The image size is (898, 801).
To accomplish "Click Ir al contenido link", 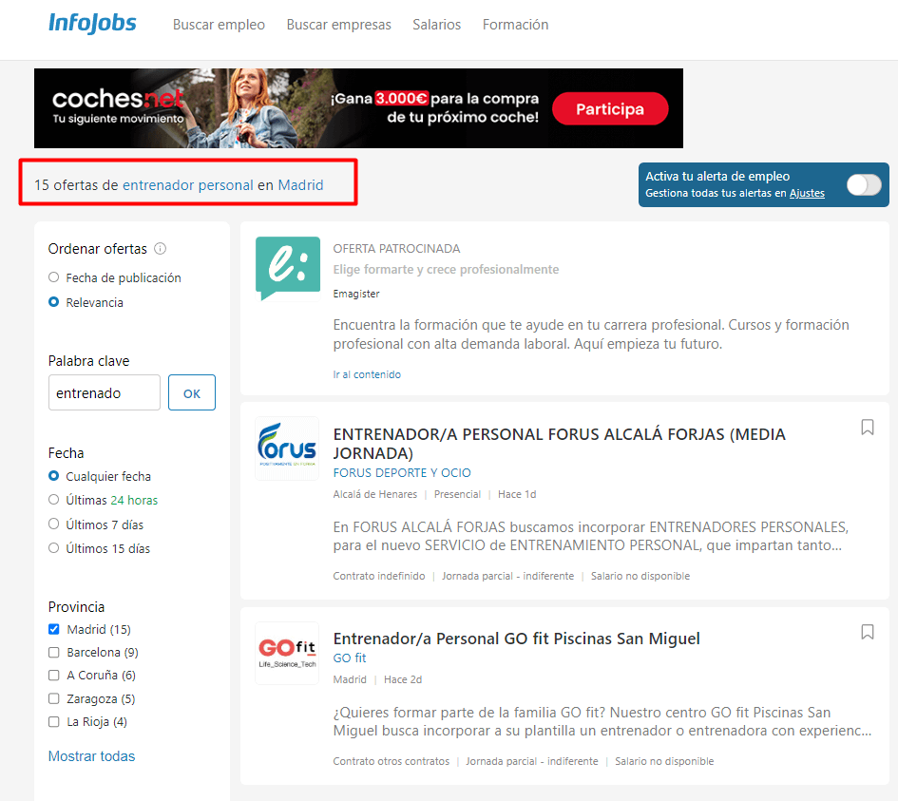I will click(x=367, y=374).
